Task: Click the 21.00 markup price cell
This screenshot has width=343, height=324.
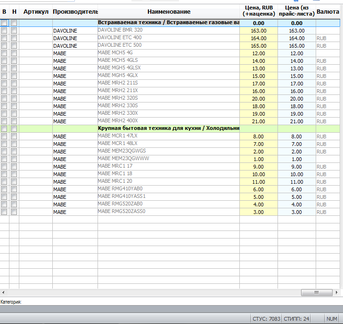Action: (259, 121)
